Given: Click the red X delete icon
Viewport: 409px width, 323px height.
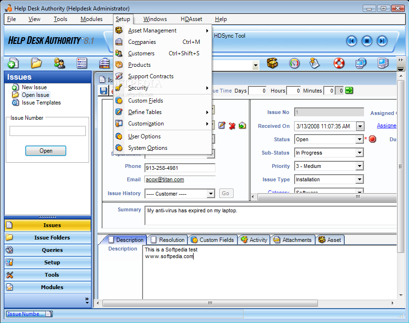Looking at the screenshot, I should 232,125.
